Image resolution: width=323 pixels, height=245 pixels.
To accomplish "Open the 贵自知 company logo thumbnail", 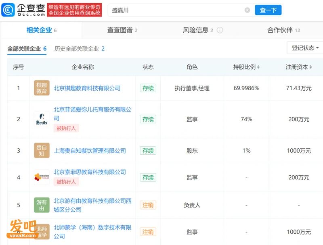I will coord(42,150).
